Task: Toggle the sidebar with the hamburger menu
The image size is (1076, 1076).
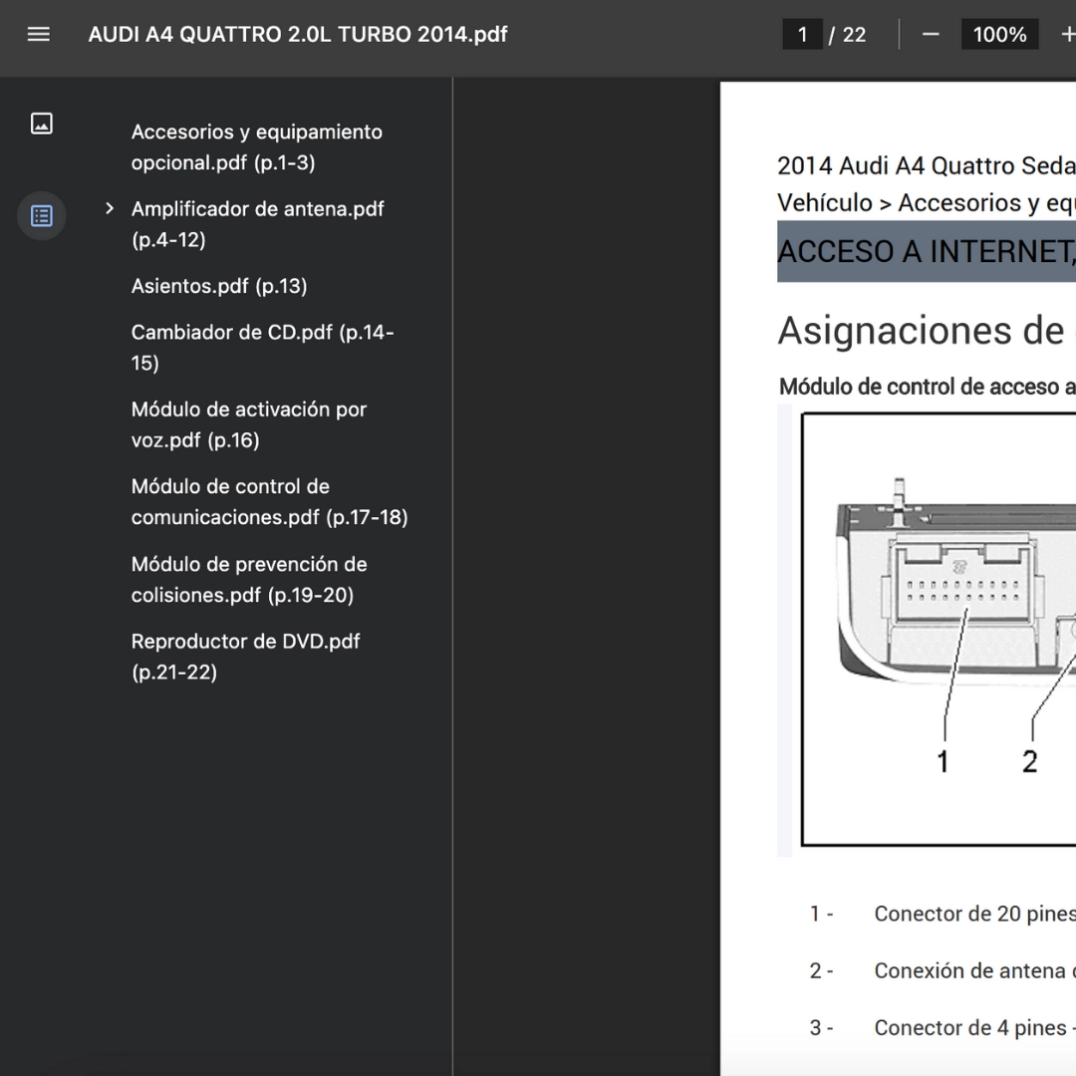Action: [39, 34]
